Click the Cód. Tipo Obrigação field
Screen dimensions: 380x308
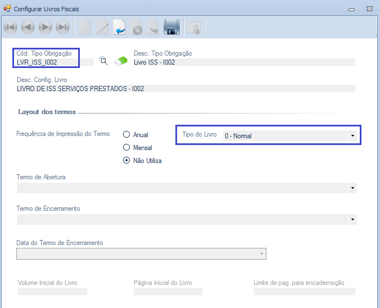point(55,62)
